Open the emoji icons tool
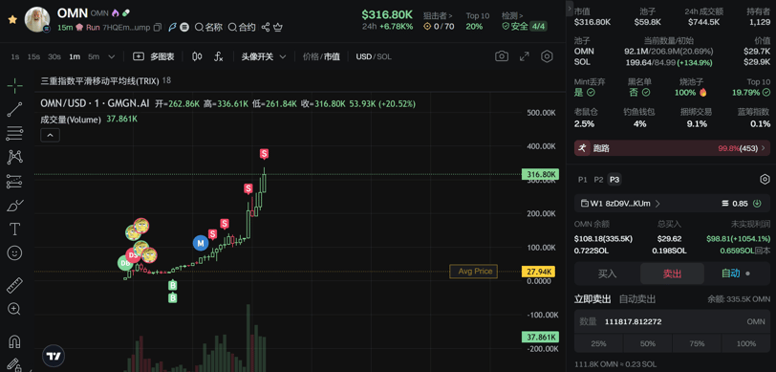776x372 pixels. point(15,253)
